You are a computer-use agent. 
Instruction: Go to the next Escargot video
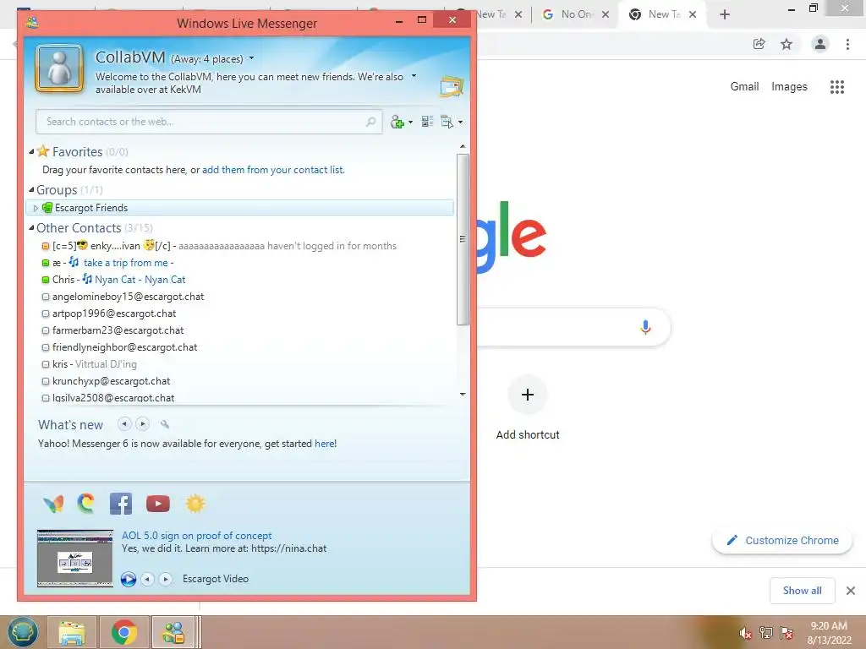[166, 579]
